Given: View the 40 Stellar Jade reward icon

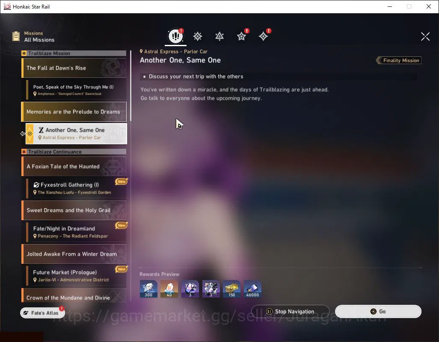Looking at the screenshot, I should point(169,289).
